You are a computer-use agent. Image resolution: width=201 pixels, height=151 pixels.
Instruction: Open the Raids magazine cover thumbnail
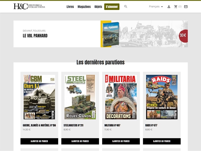tap(162, 97)
